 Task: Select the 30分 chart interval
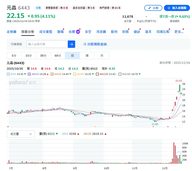click(x=43, y=56)
